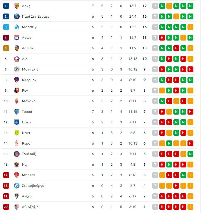Click the Lyon club crest icon
Screen dimensions: 201x213
16,38
